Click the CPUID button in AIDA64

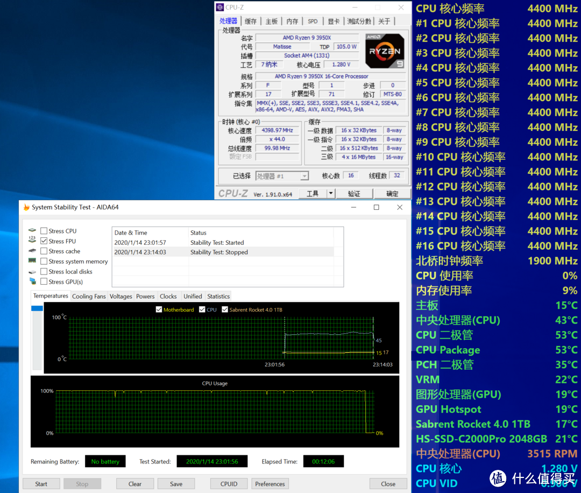(x=229, y=484)
